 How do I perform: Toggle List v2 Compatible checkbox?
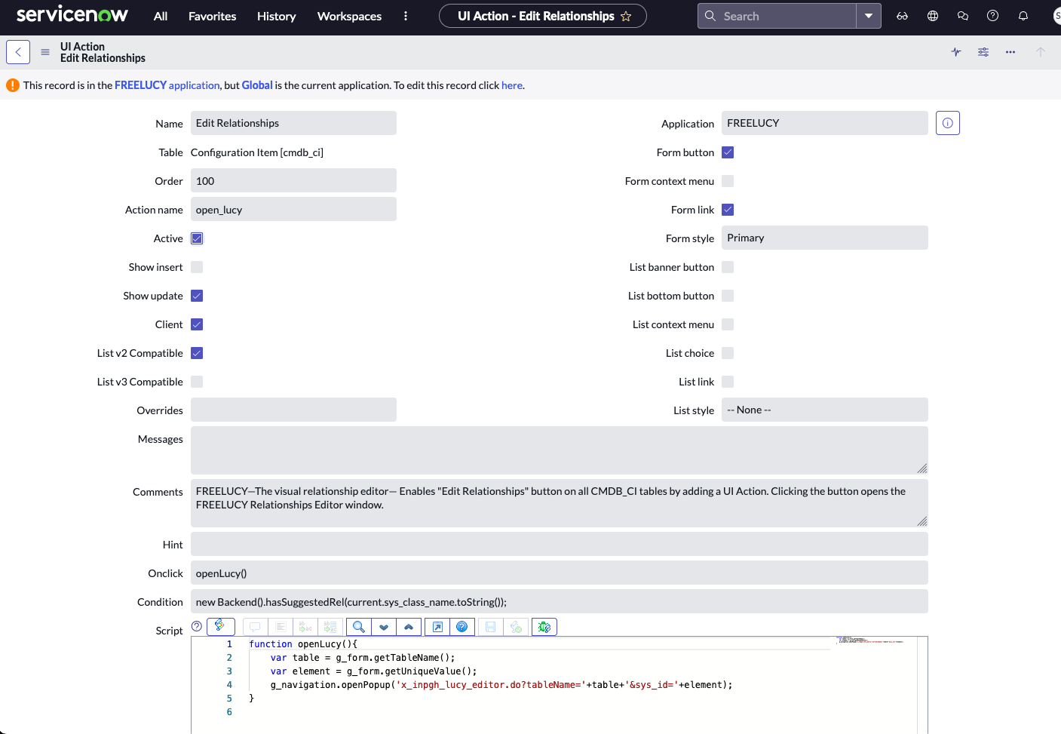coord(197,353)
